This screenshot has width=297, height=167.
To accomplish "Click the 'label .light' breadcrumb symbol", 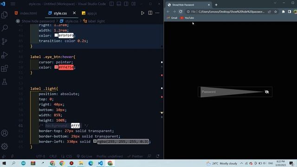I will [x=96, y=21].
